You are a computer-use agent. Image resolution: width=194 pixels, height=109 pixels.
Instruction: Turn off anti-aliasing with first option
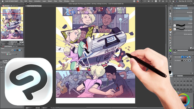[182, 60]
